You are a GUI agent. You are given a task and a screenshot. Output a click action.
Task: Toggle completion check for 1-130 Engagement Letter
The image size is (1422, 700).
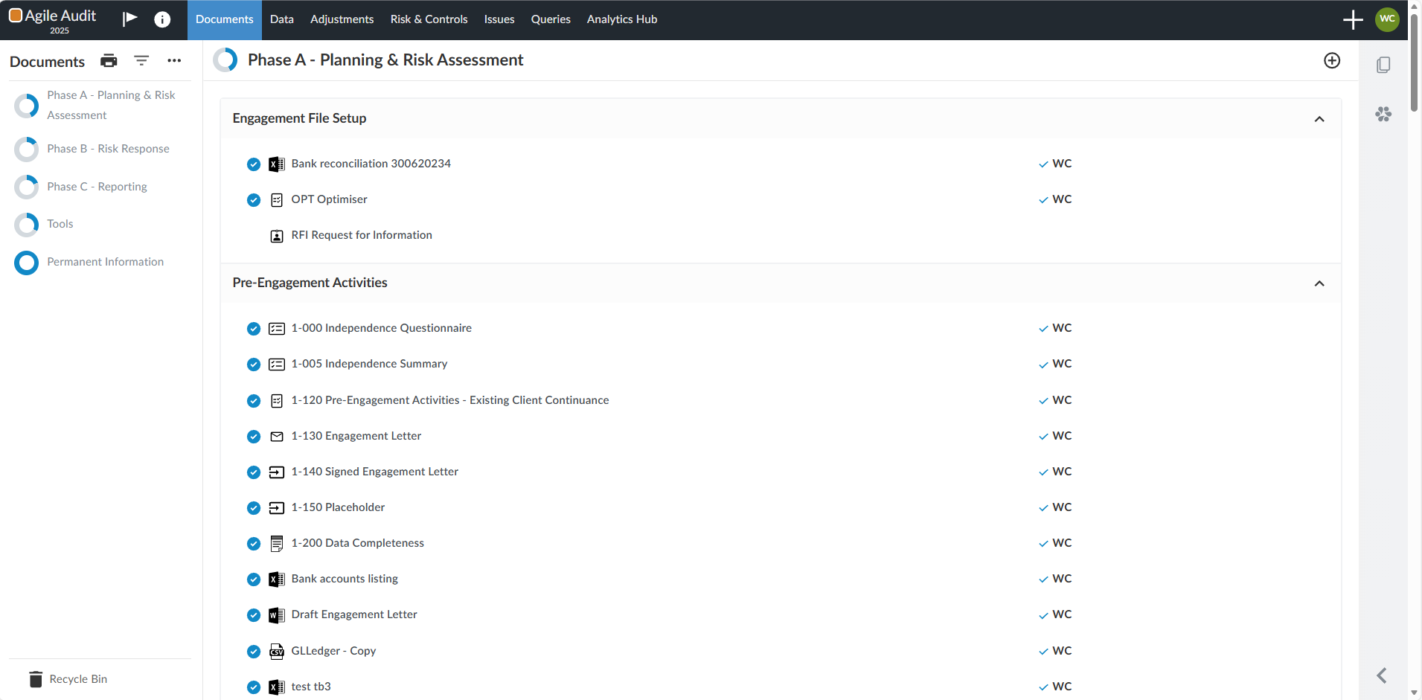click(x=254, y=437)
